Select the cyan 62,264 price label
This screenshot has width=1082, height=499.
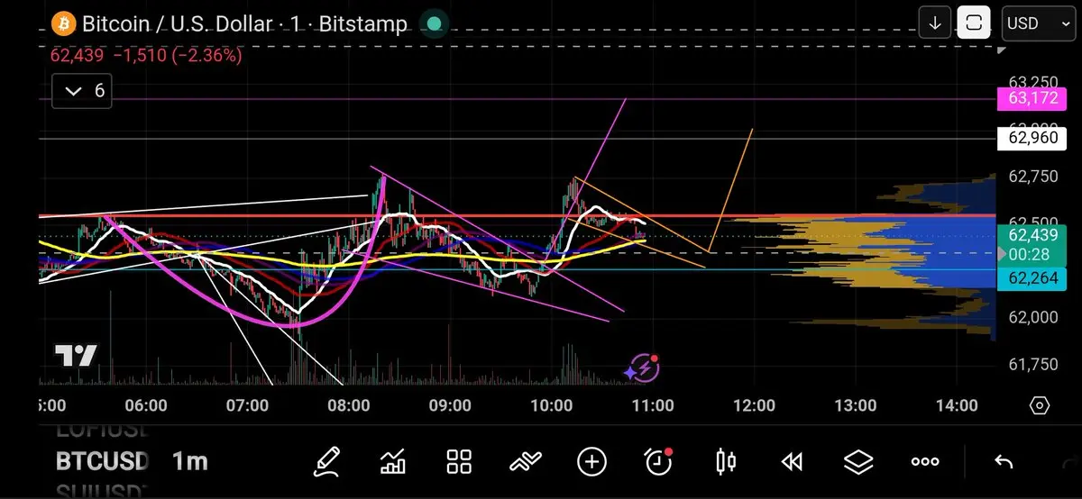(1032, 278)
